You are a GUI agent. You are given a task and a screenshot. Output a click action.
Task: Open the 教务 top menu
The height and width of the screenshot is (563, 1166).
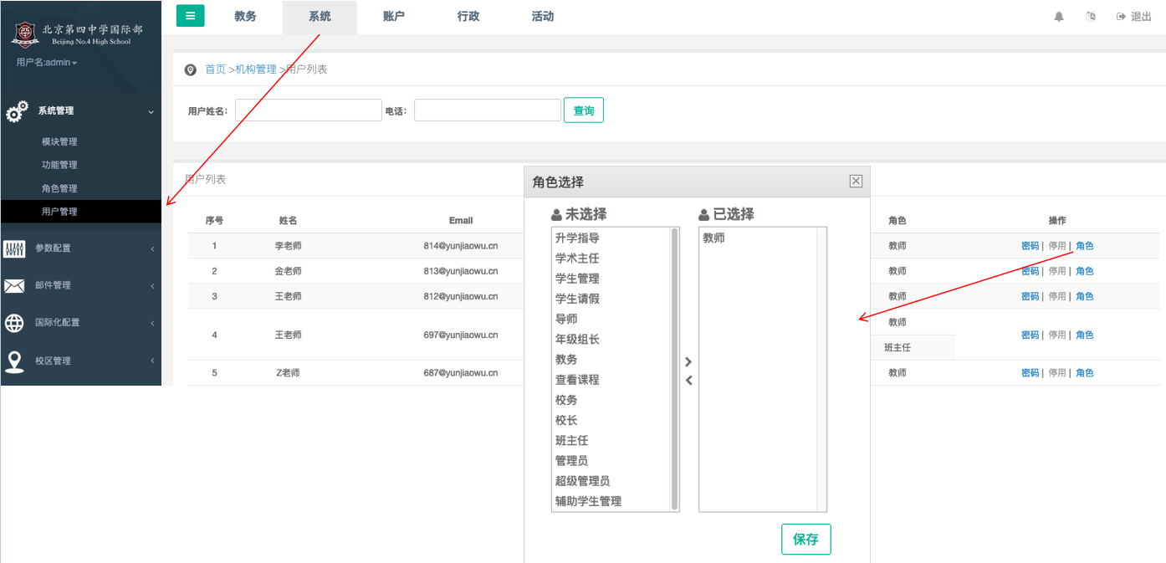tap(246, 17)
